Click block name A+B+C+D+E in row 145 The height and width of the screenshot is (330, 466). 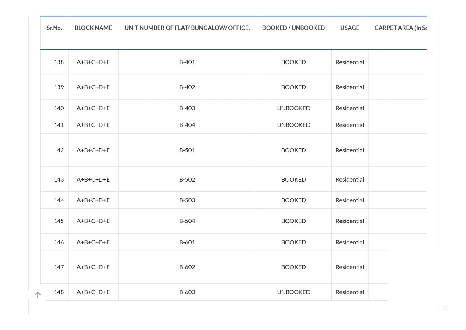coord(93,221)
